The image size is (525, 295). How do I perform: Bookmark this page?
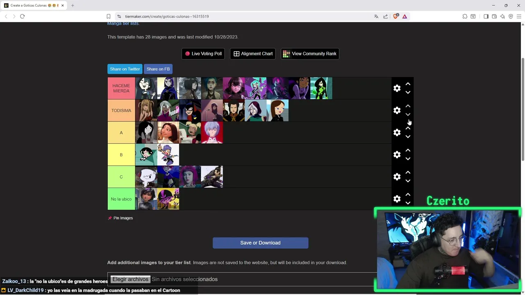(108, 16)
